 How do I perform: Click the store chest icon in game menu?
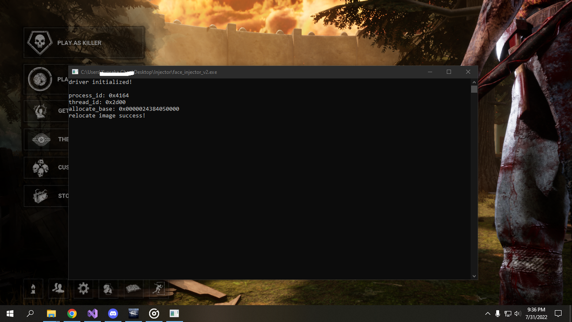(x=41, y=196)
